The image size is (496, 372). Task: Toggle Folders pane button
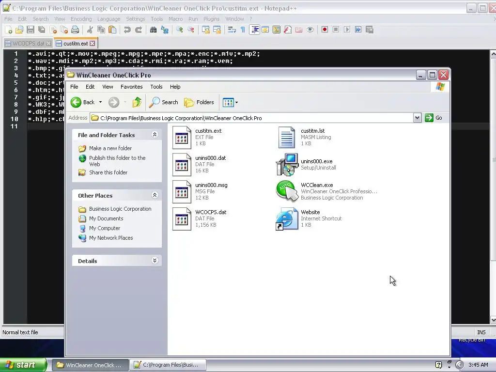tap(199, 102)
